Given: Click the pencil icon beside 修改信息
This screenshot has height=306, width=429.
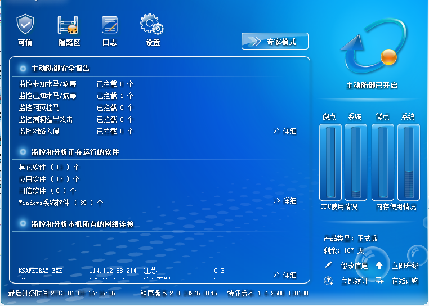Looking at the screenshot, I should coord(329,265).
